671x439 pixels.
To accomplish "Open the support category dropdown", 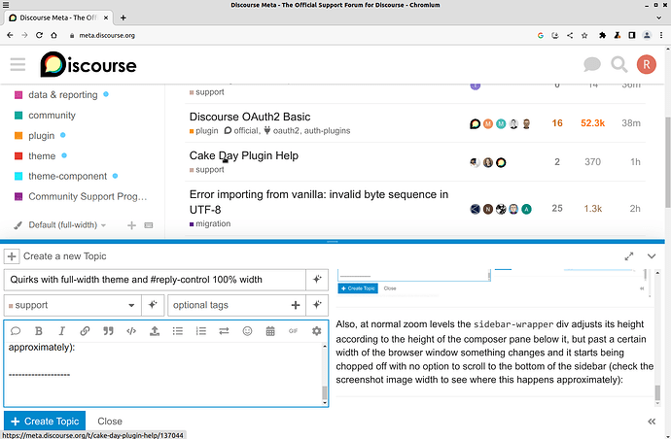I will (x=73, y=305).
